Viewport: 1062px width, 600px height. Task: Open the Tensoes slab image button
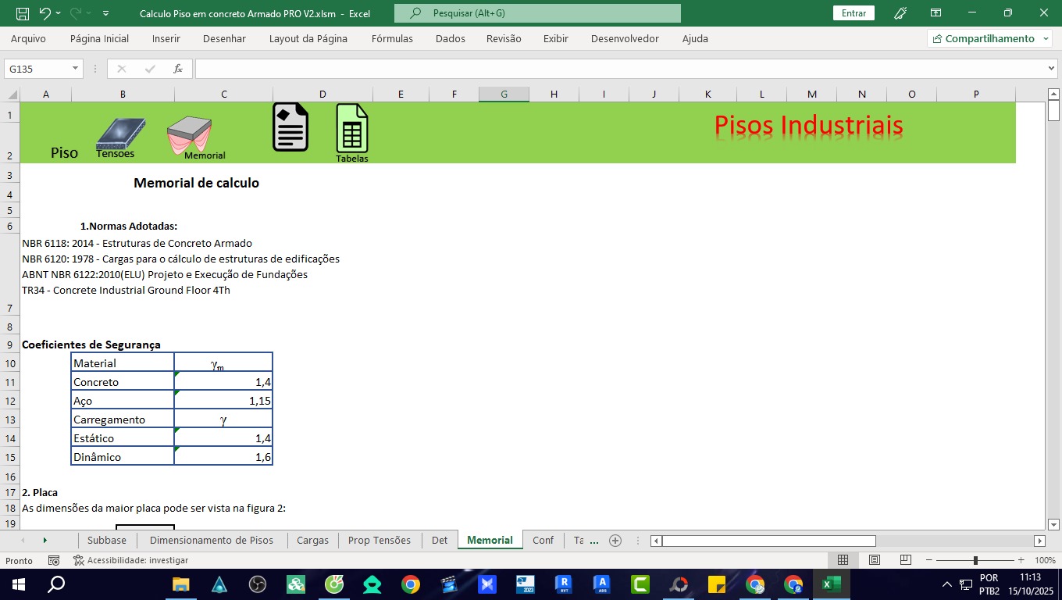click(120, 134)
